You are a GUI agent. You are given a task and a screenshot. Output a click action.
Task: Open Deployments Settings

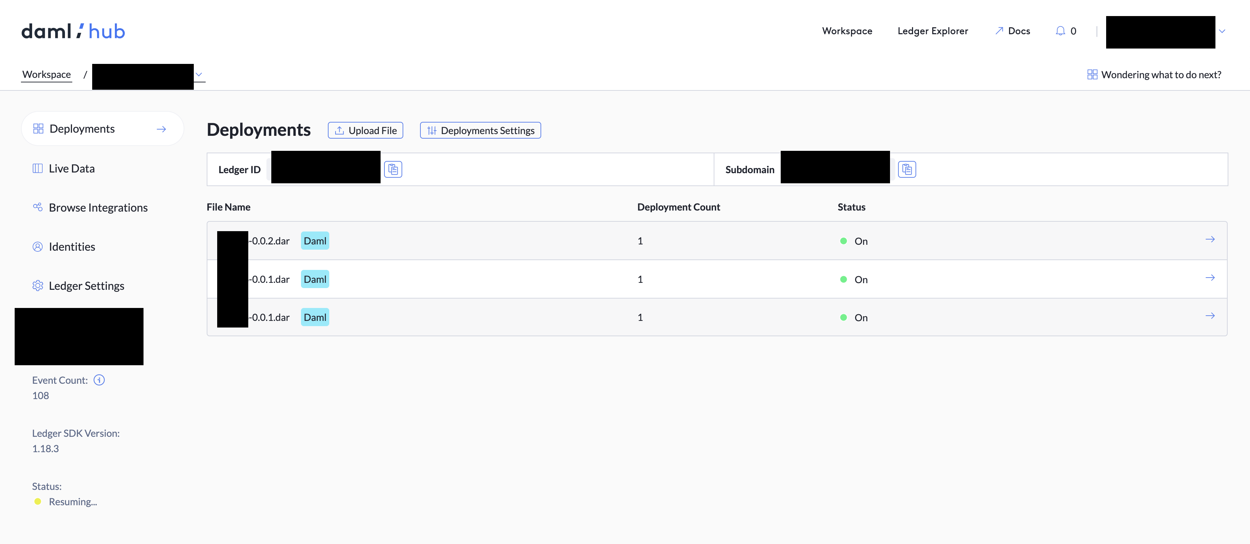(480, 131)
